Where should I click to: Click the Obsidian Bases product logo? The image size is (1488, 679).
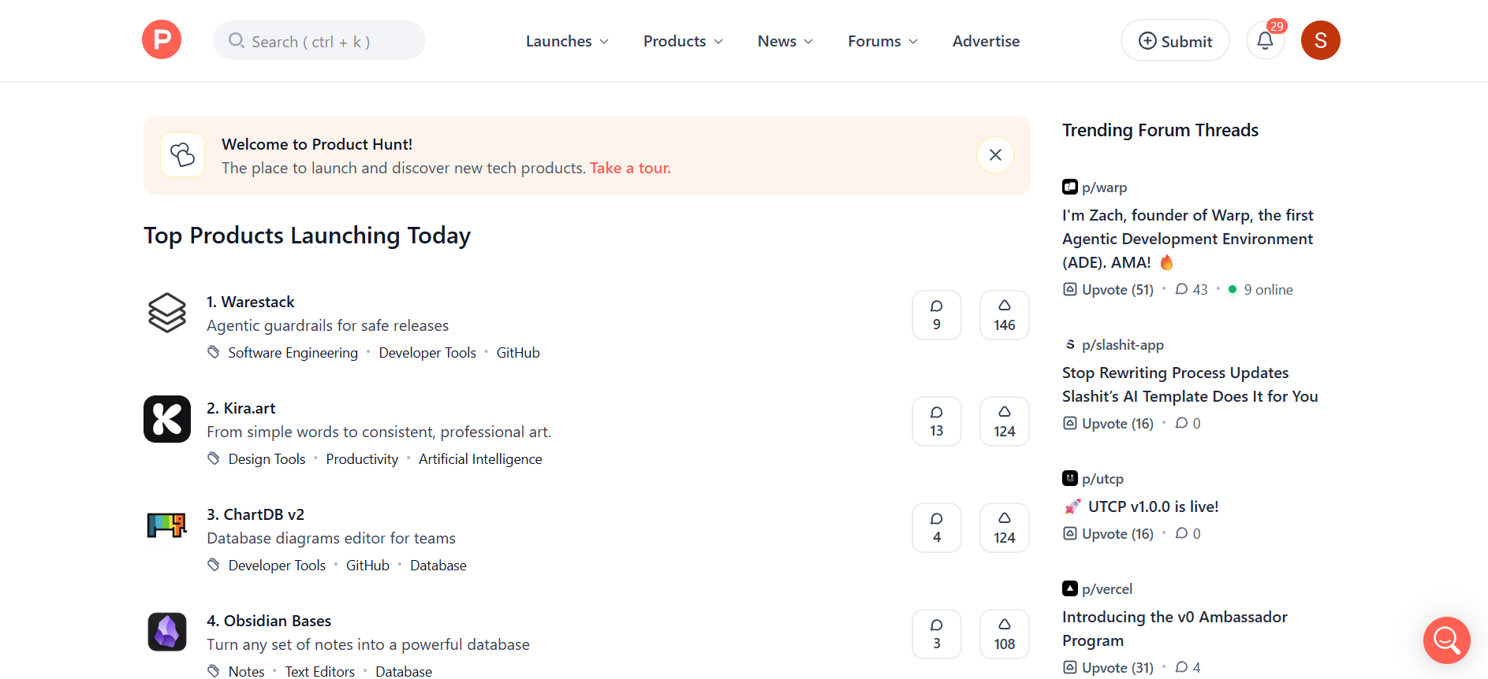pyautogui.click(x=167, y=632)
